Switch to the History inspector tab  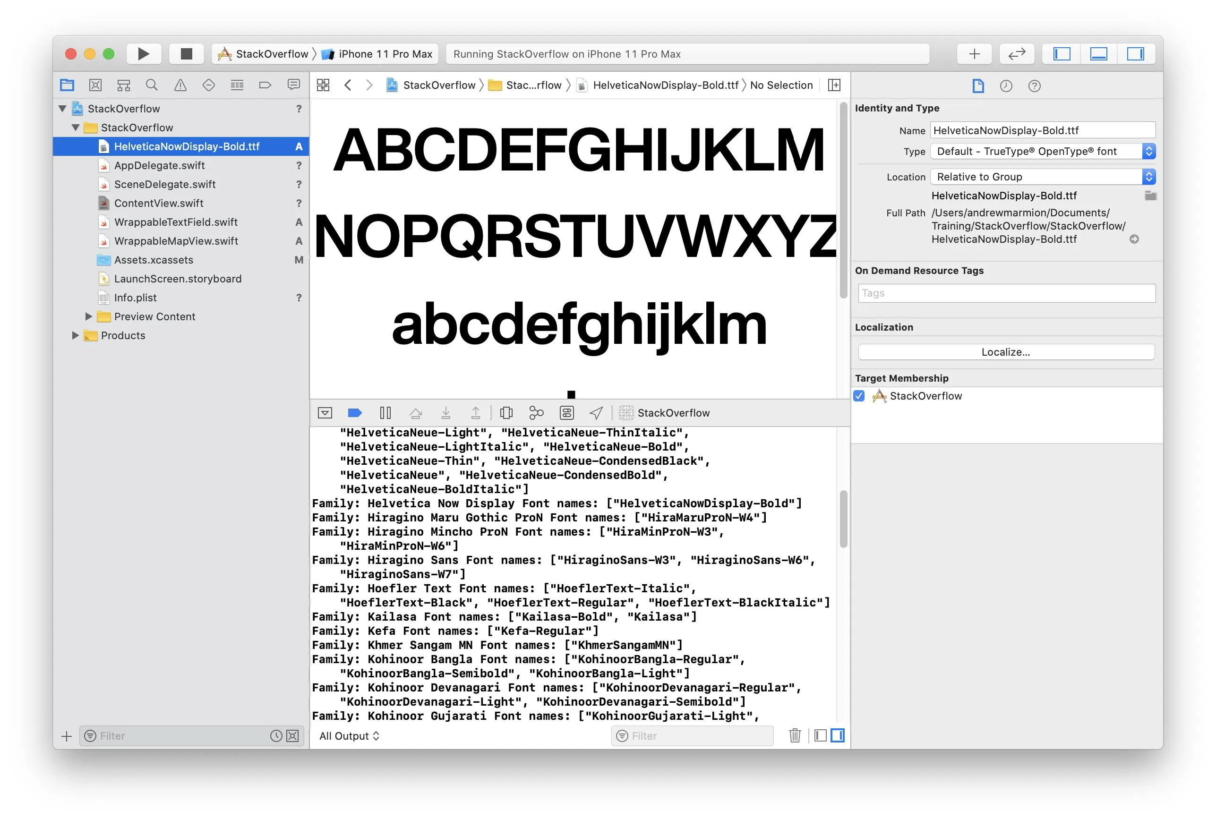pyautogui.click(x=1006, y=85)
